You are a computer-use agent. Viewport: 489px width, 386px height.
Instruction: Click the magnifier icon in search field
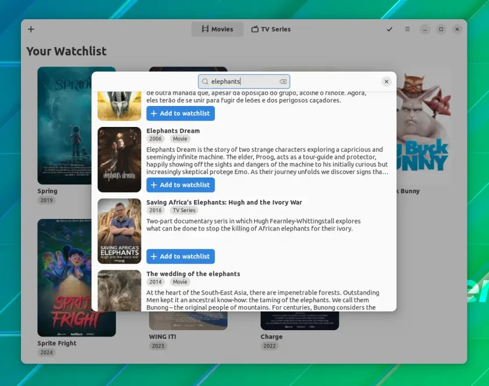(x=205, y=82)
